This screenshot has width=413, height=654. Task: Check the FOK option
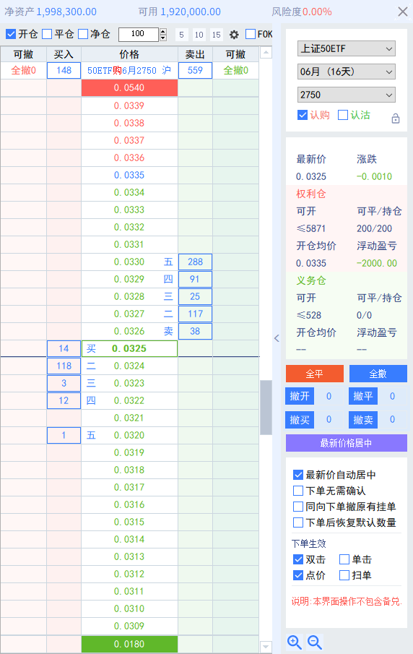(x=251, y=34)
